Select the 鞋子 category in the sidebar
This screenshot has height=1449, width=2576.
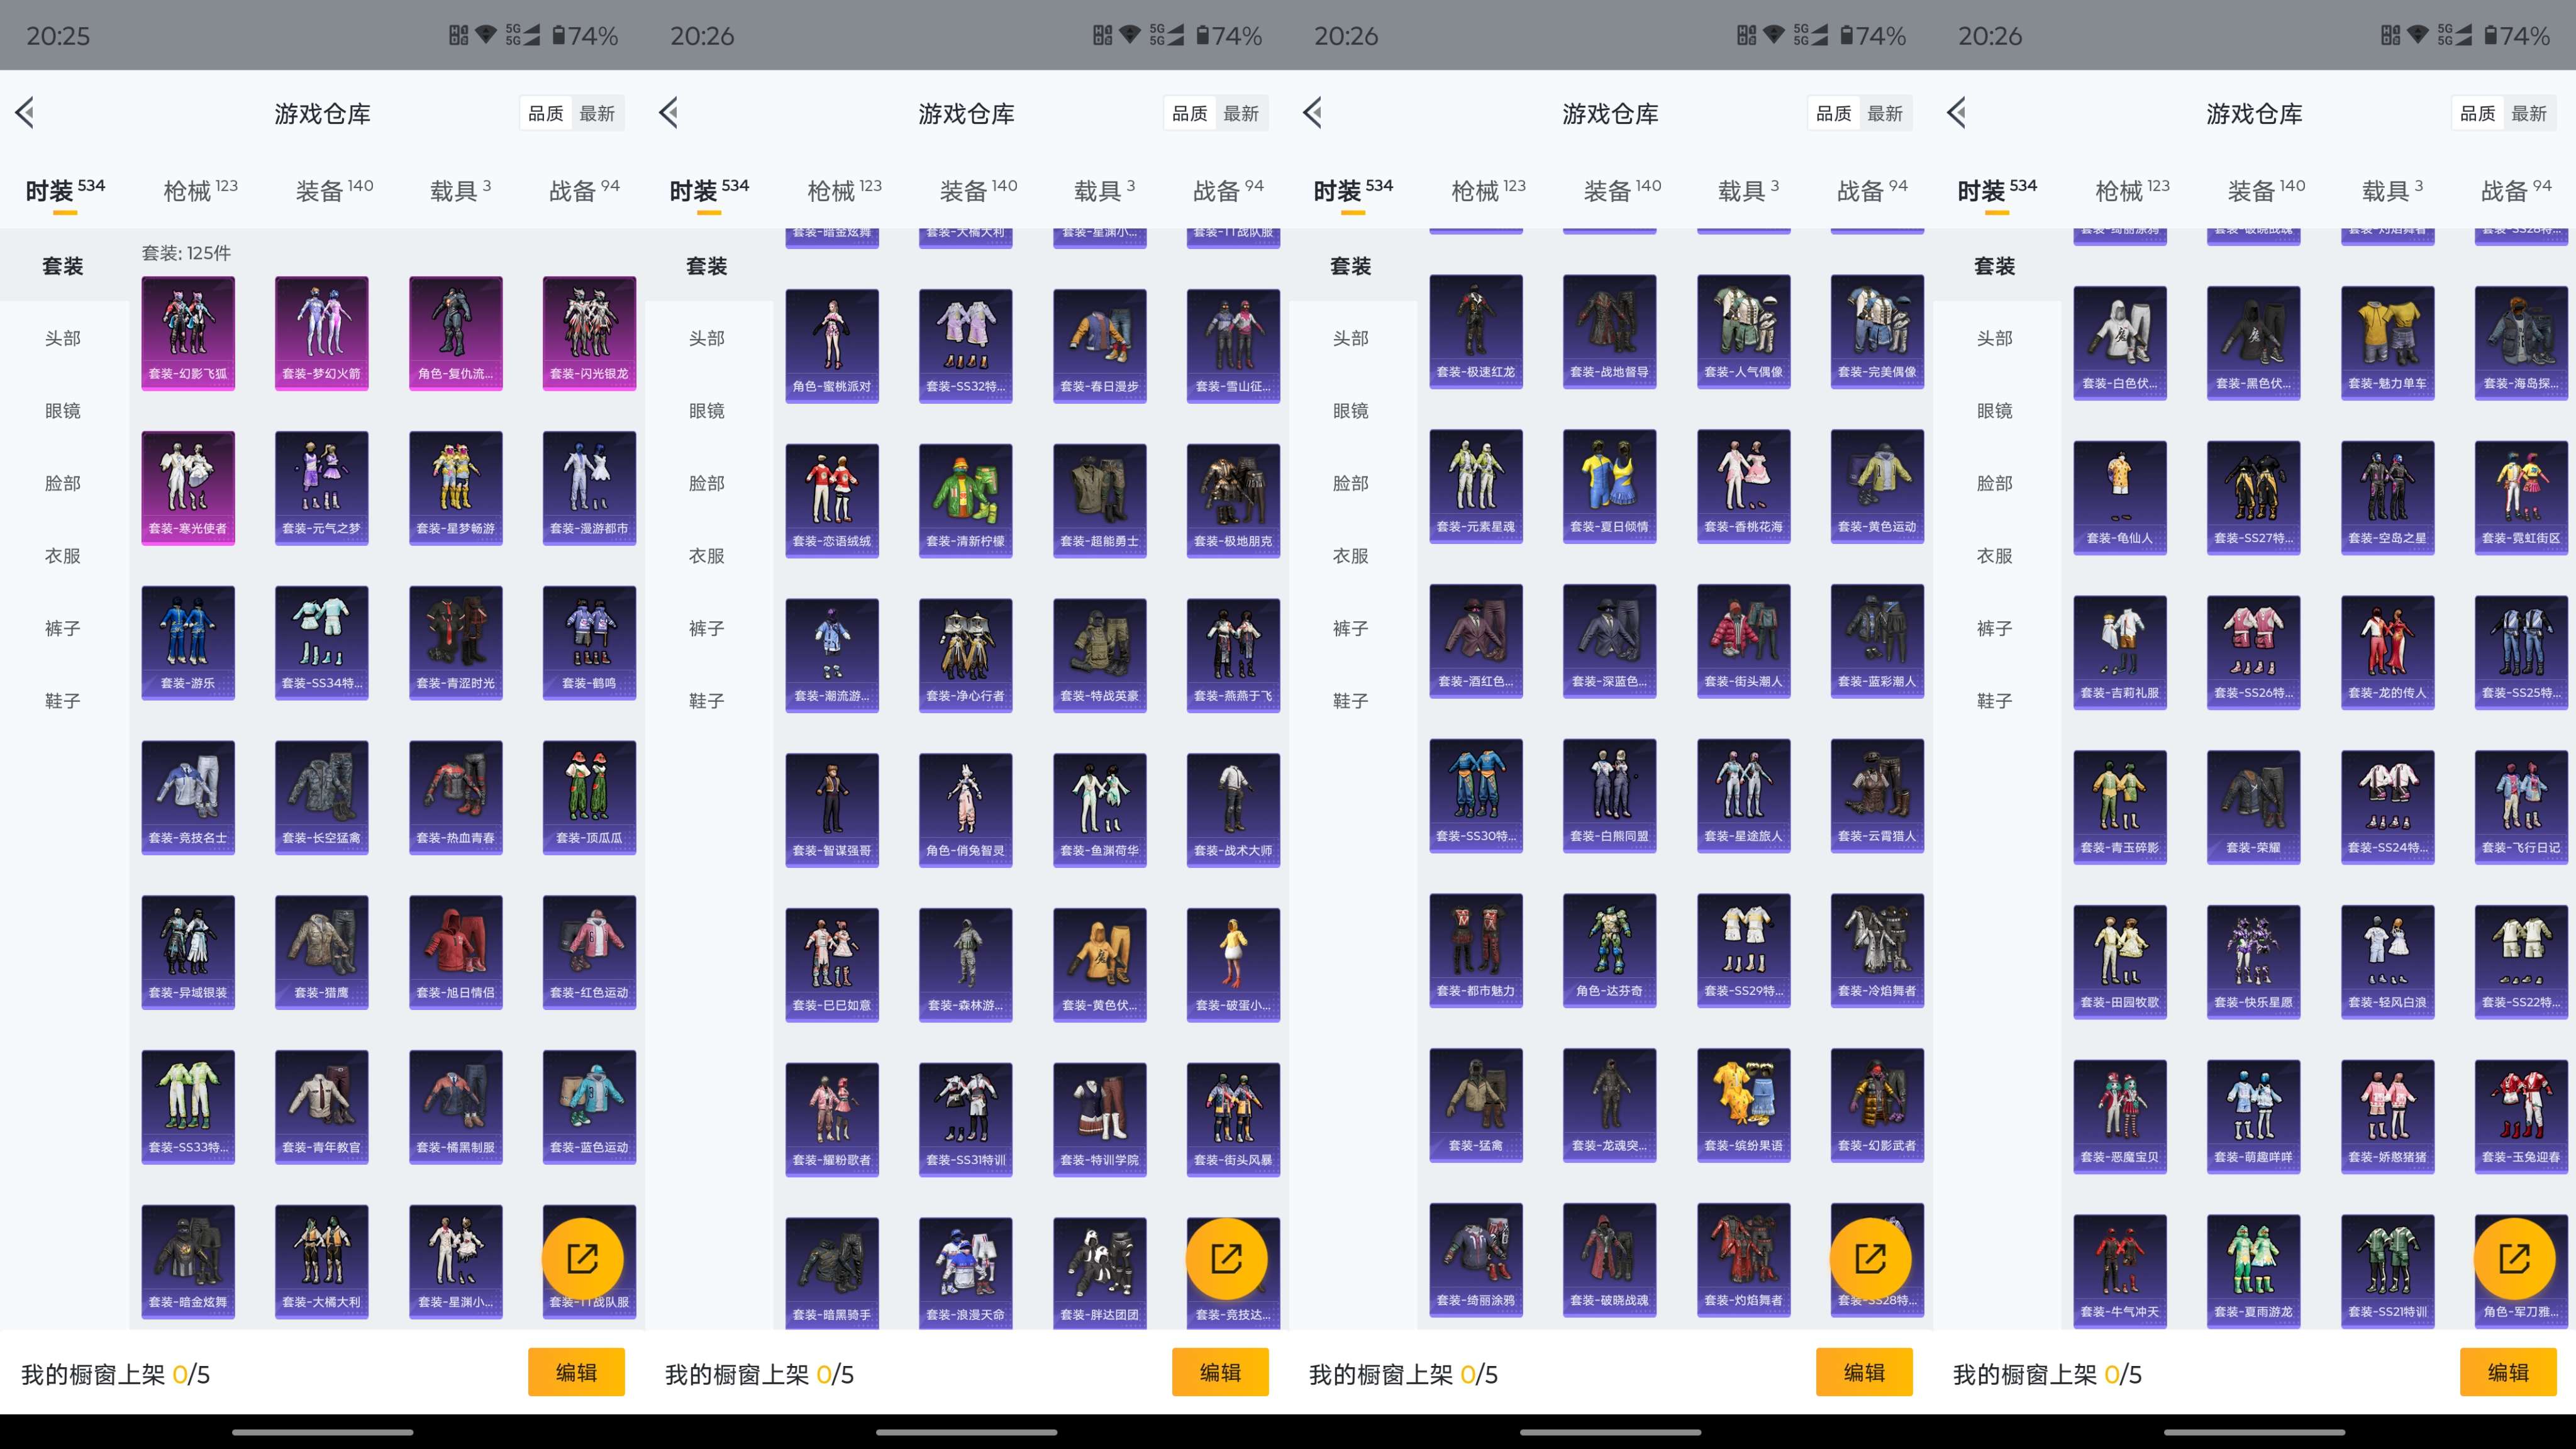pyautogui.click(x=62, y=701)
